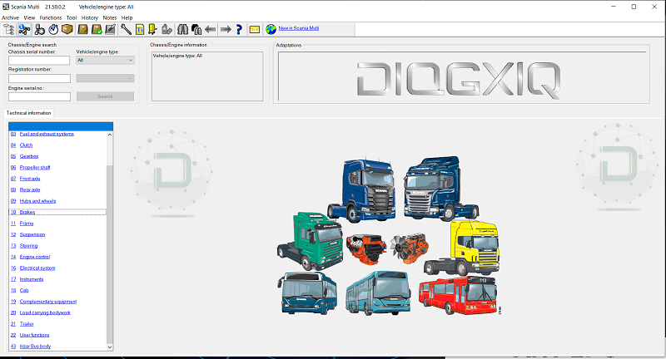Open the Help menu
666x359 pixels.
click(127, 17)
